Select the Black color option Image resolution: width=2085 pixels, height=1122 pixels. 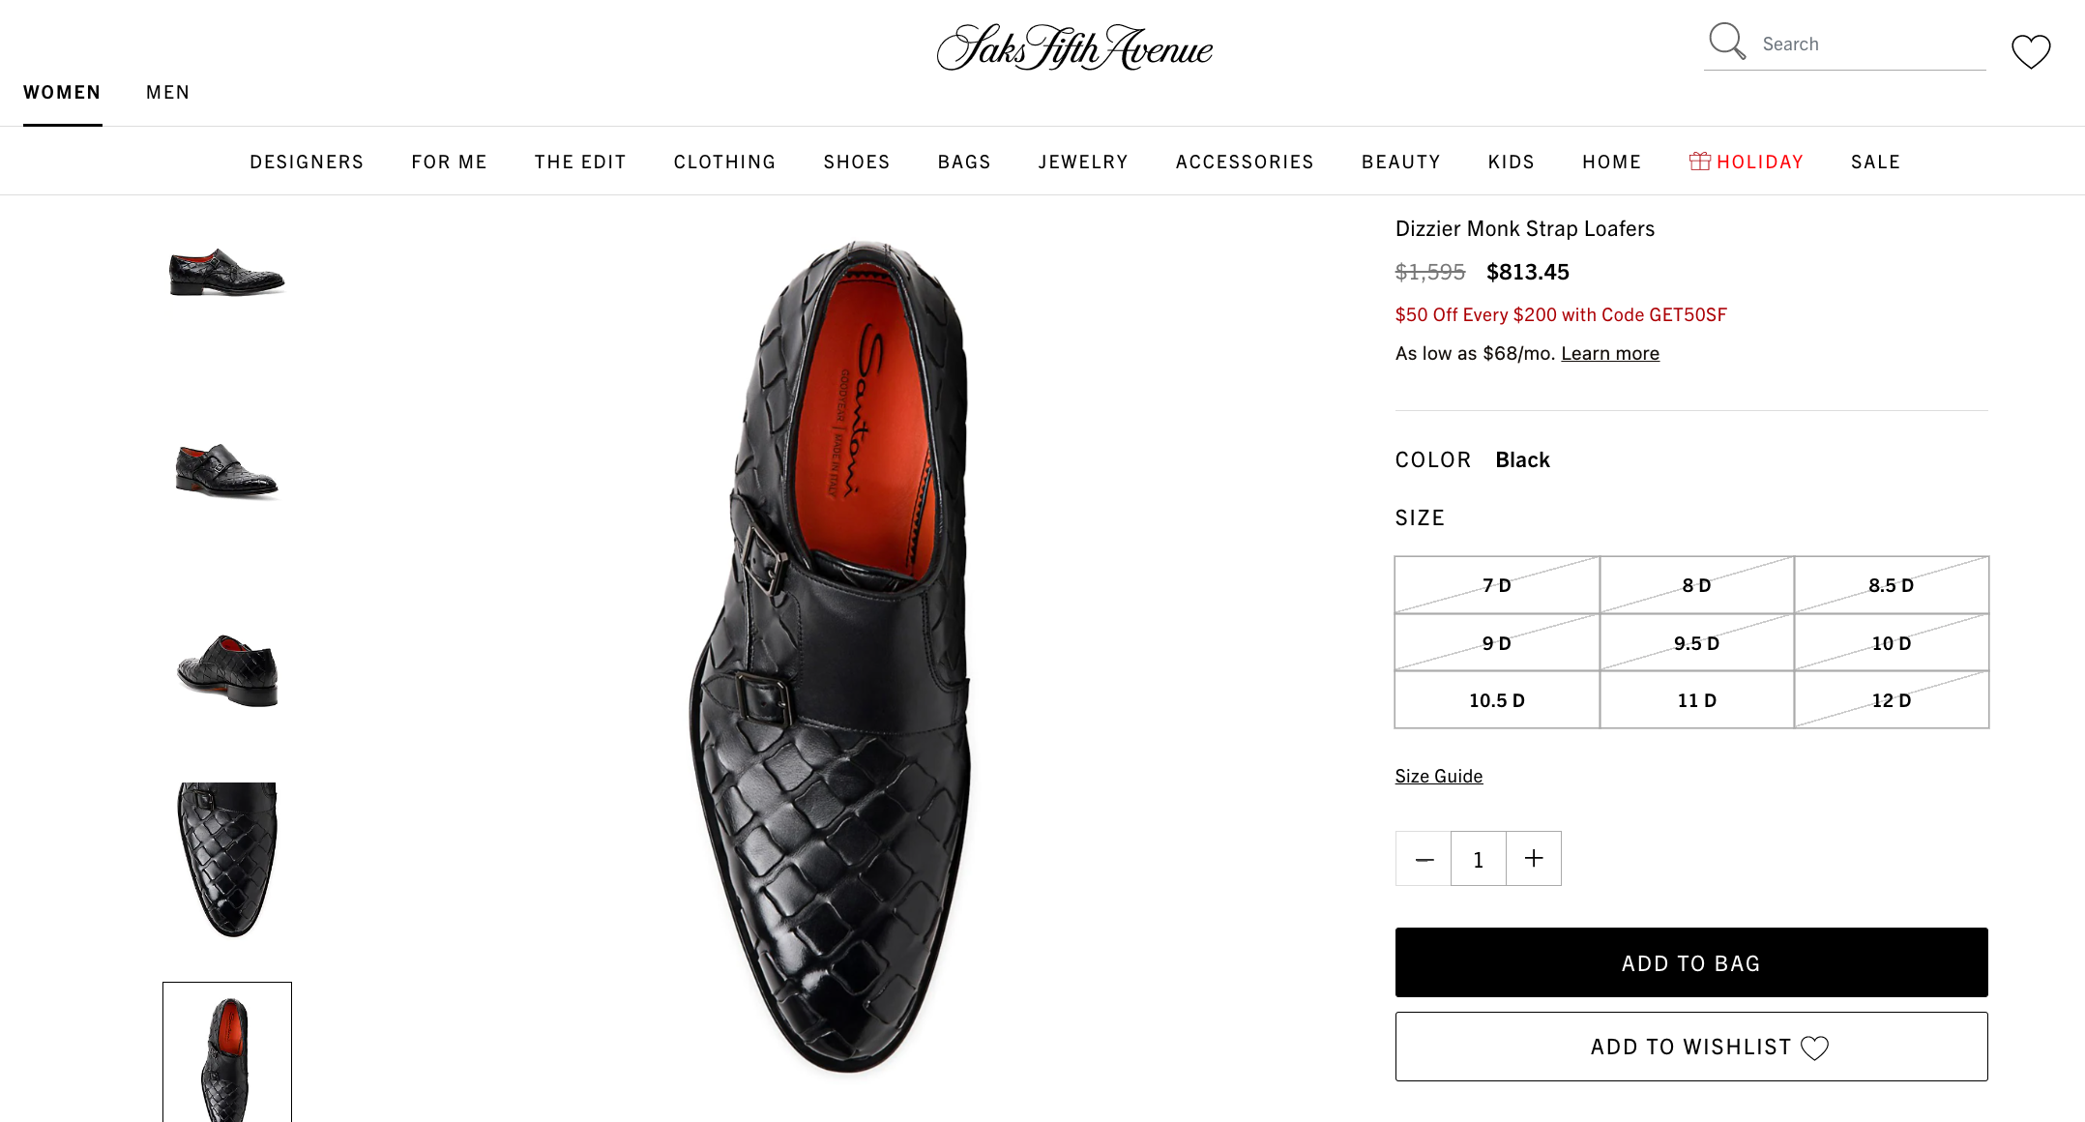pyautogui.click(x=1522, y=459)
